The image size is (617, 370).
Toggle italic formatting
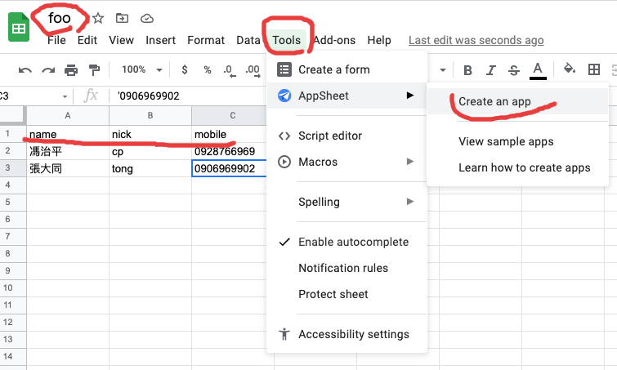click(x=490, y=70)
